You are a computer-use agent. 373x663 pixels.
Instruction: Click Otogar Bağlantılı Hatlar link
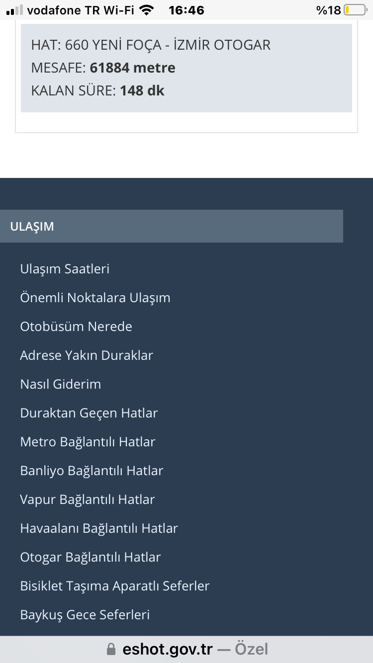pyautogui.click(x=91, y=557)
